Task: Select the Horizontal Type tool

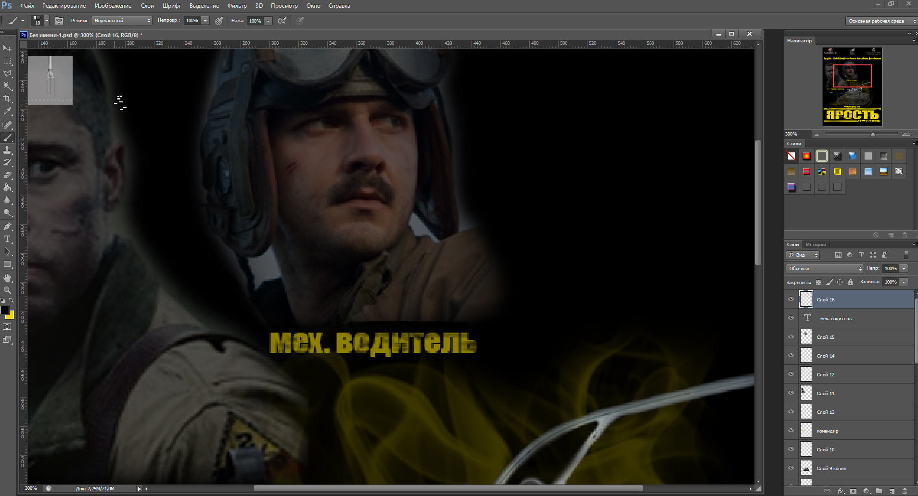Action: pos(7,239)
